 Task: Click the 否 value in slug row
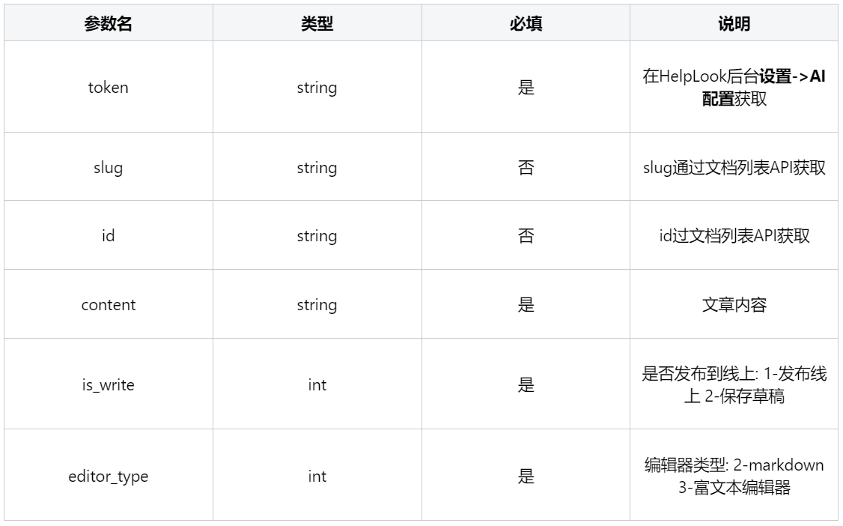(526, 168)
